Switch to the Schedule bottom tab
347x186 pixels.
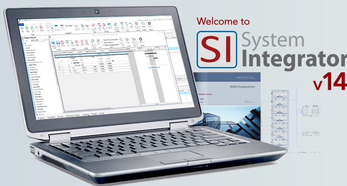pos(51,117)
